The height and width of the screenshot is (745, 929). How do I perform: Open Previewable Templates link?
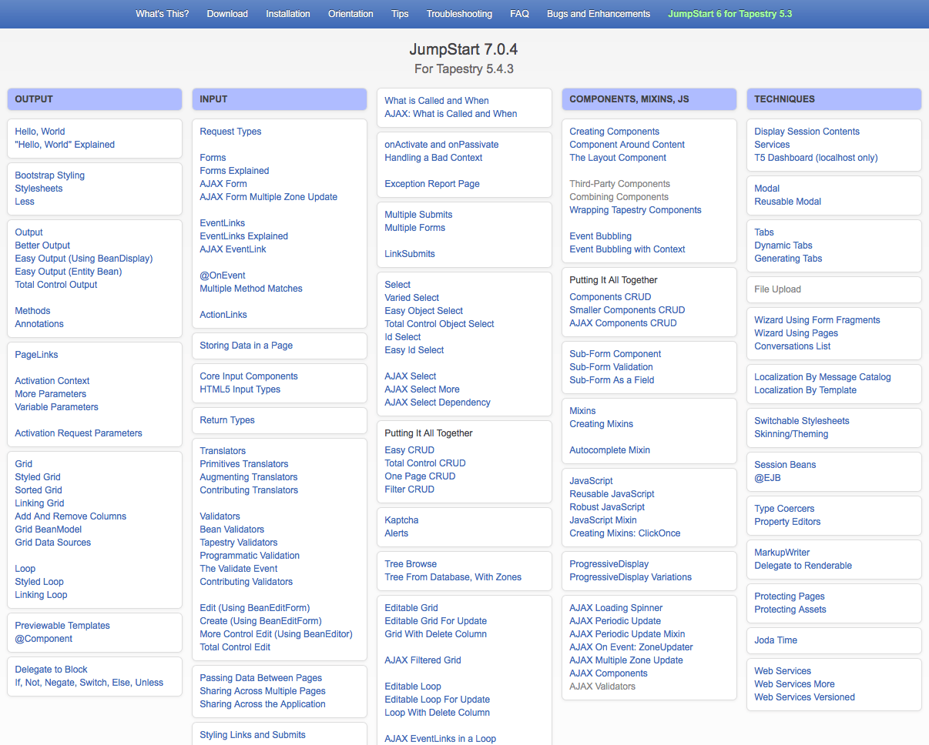tap(62, 626)
